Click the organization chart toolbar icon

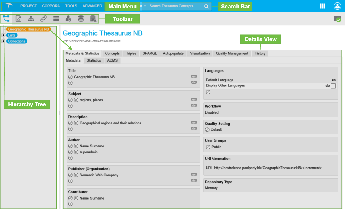pos(31,19)
